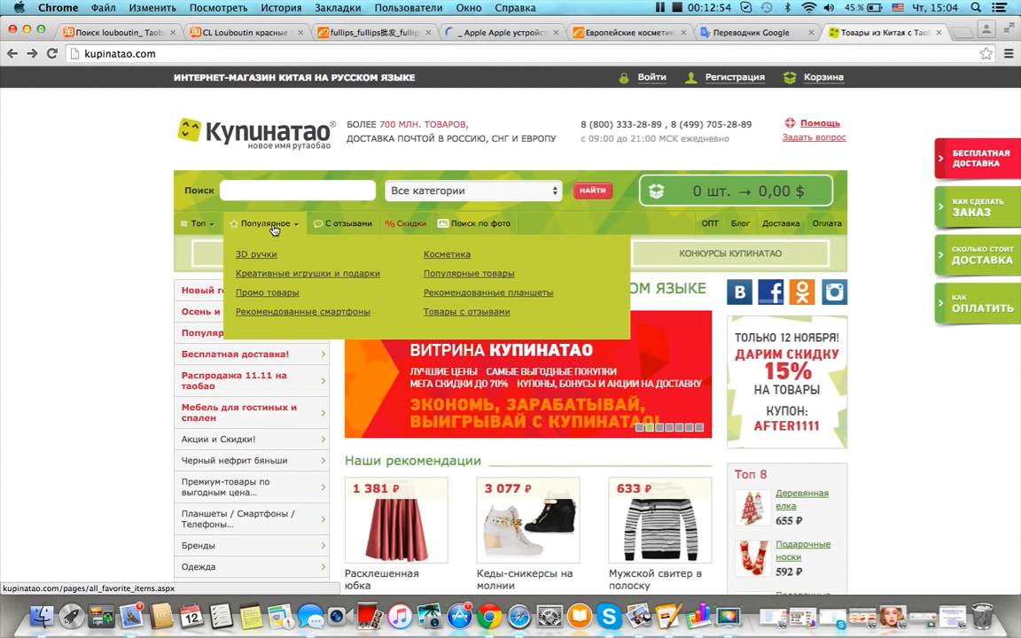Open С отзывами filter
The image size is (1021, 638).
pos(342,223)
